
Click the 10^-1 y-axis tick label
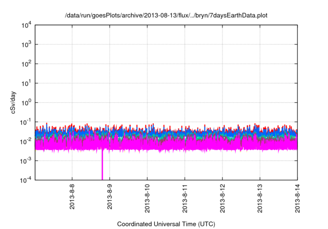[x=26, y=122]
